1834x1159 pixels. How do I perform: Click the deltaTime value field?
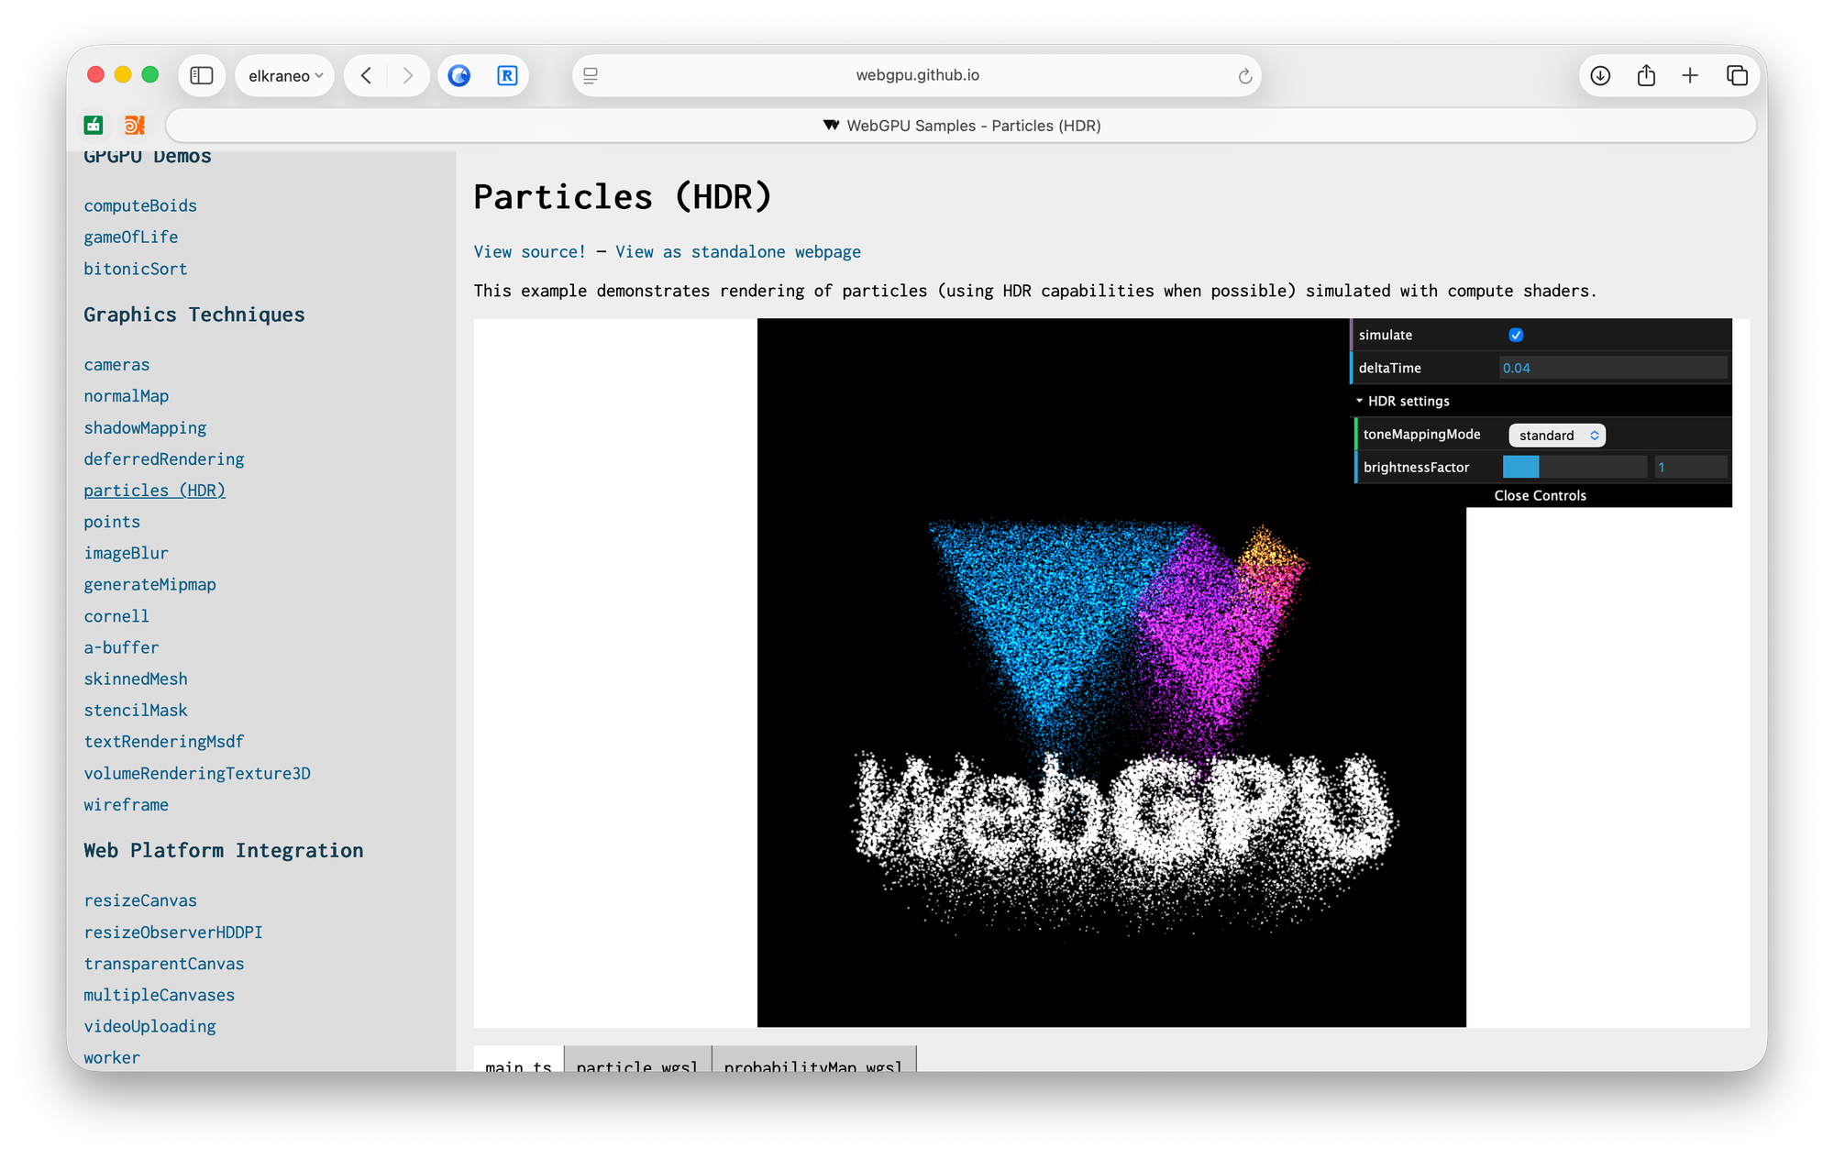click(x=1612, y=368)
